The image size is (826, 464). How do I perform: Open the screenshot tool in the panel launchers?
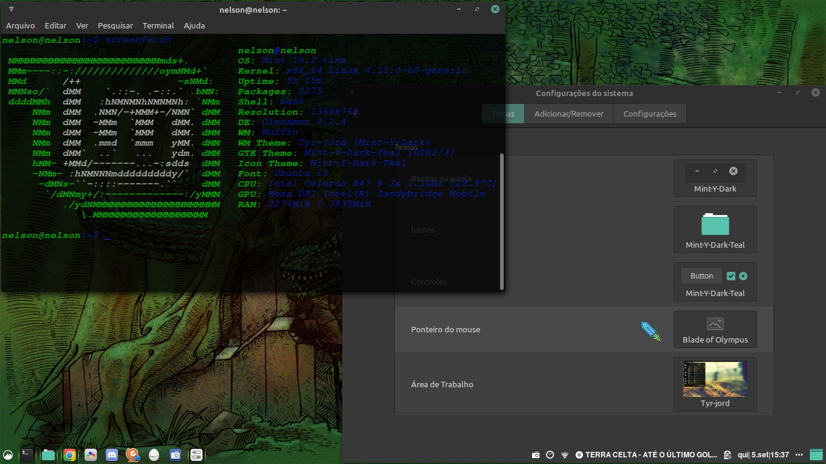[175, 455]
